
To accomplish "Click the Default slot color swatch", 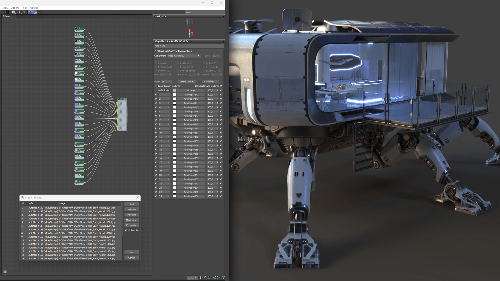I will (174, 90).
